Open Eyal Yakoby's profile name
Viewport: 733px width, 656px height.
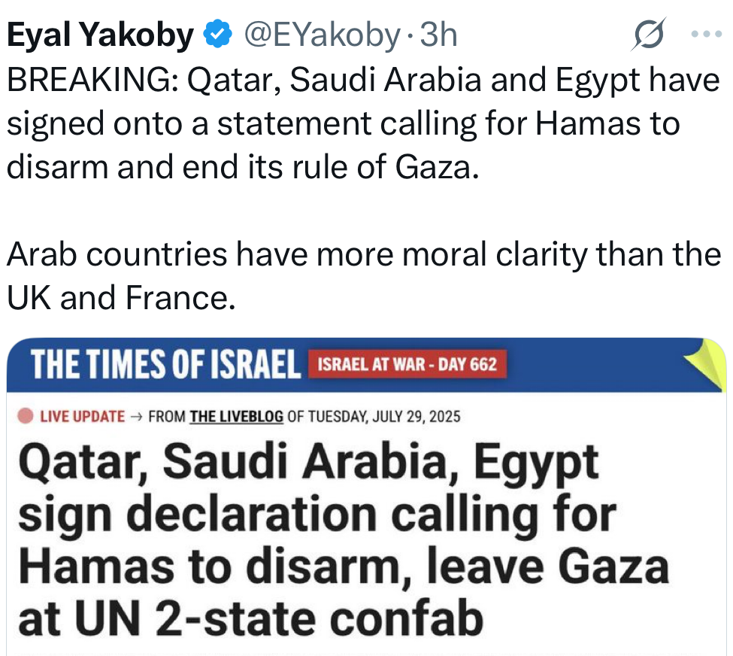click(x=100, y=35)
